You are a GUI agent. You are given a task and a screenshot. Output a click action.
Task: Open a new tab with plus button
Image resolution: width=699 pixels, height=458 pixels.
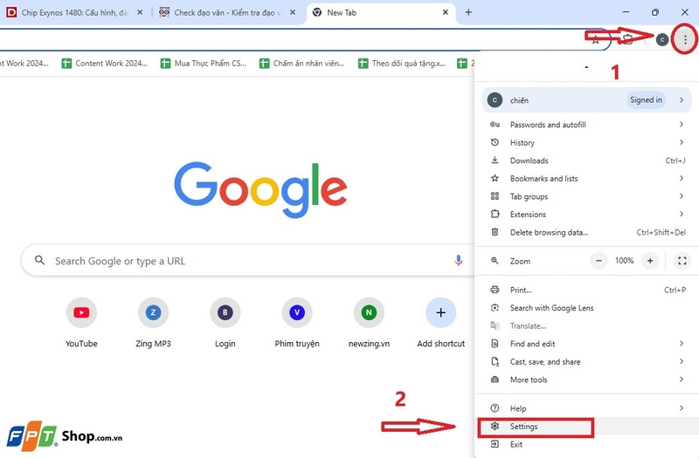(x=468, y=12)
